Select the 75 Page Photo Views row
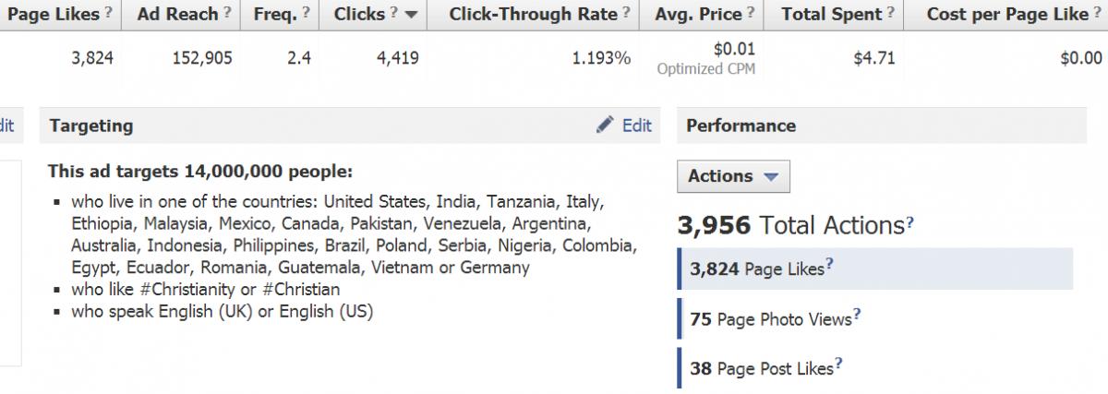 (x=874, y=318)
